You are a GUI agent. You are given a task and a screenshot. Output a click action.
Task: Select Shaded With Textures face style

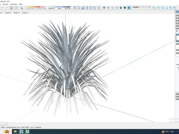click(x=125, y=8)
